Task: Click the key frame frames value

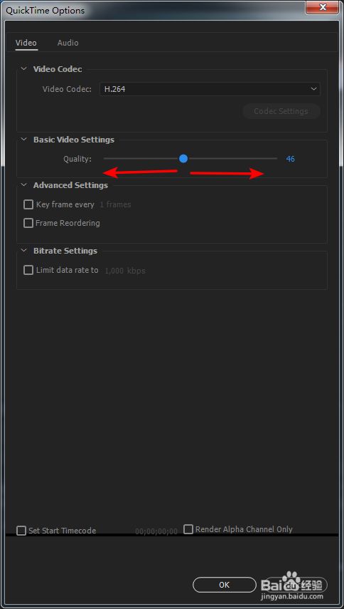Action: (115, 204)
